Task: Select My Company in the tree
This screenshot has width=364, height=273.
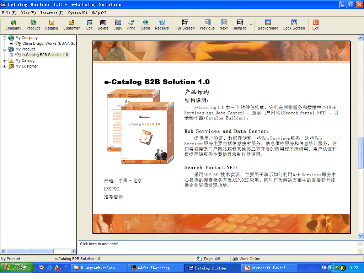Action: point(26,38)
